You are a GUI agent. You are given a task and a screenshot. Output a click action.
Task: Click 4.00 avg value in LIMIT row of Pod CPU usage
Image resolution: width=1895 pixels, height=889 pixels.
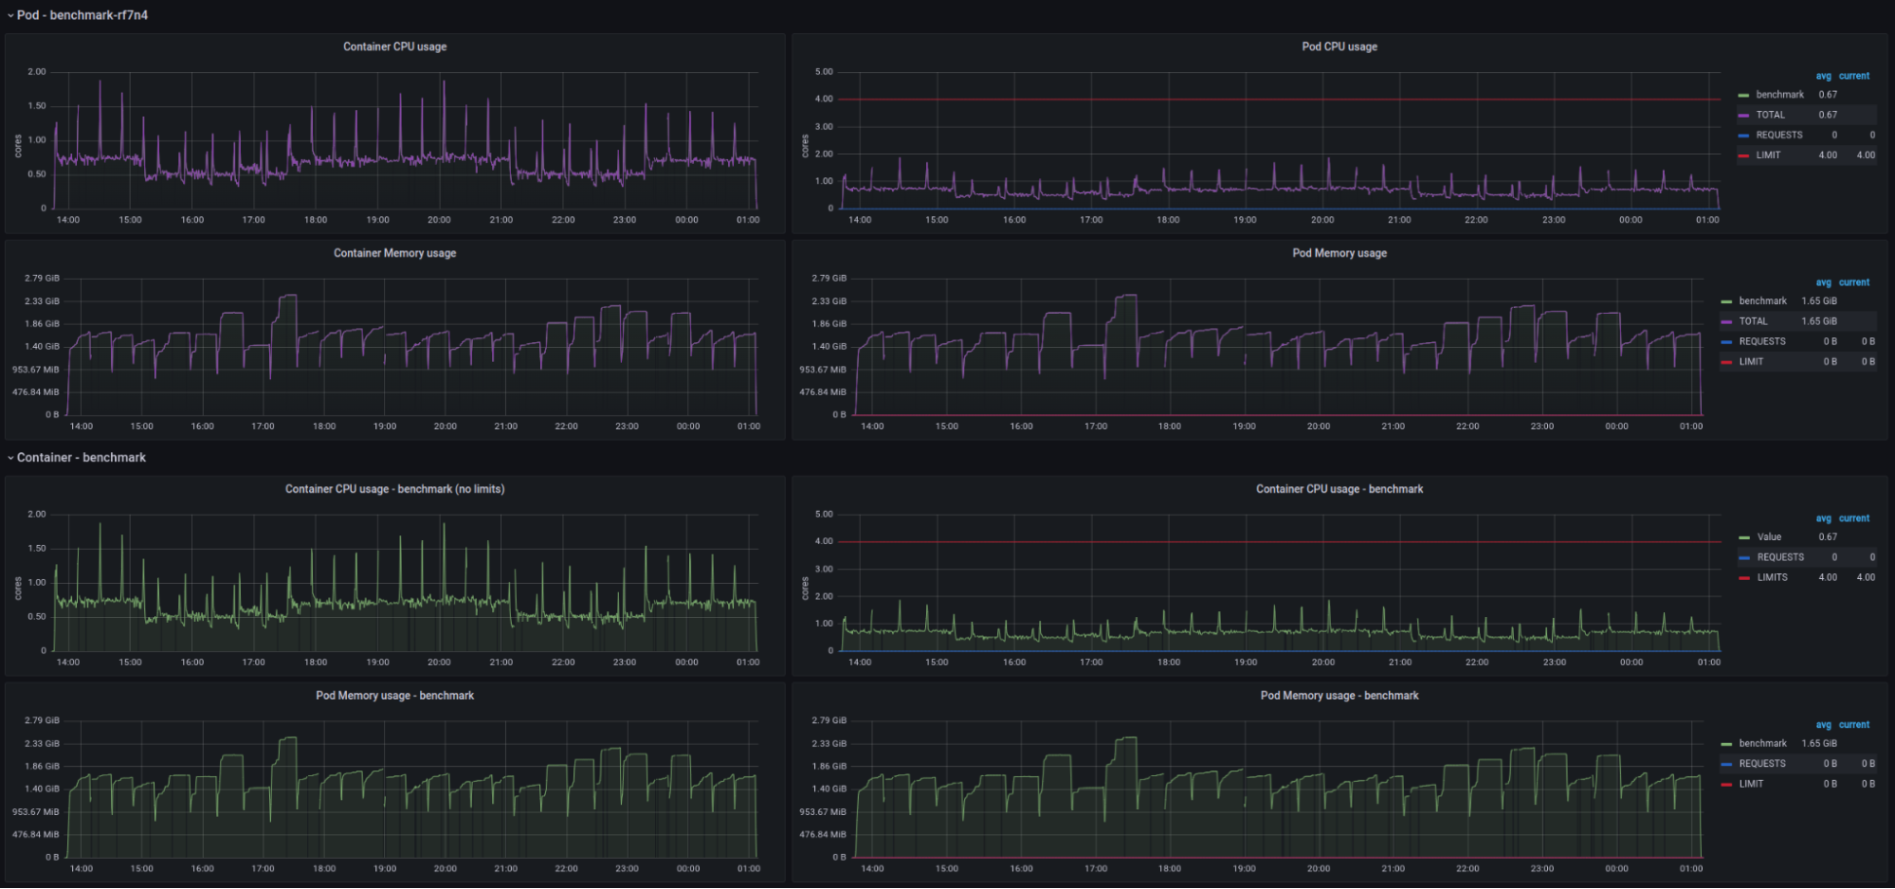point(1828,155)
